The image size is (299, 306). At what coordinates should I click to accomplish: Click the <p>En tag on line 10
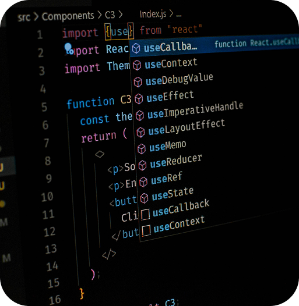click(x=122, y=184)
